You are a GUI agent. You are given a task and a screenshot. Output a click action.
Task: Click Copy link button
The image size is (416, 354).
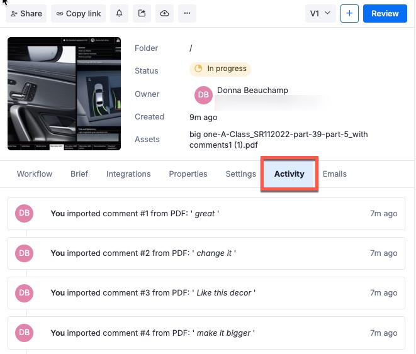click(78, 13)
